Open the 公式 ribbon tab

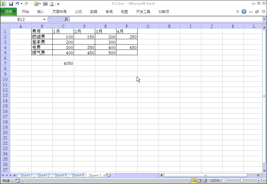tap(78, 11)
